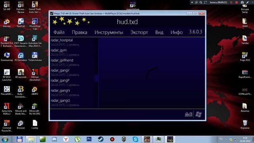Screen dimensions: 254x143
Task: Open the file explorer folder on taskbar
Action: point(31,139)
